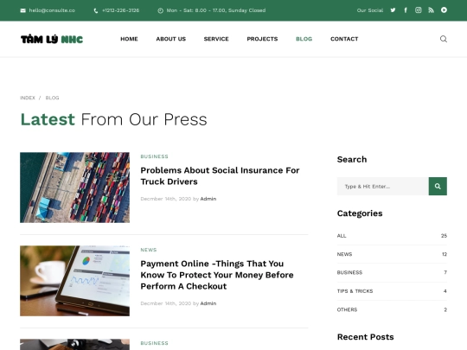This screenshot has width=467, height=350.
Task: Click the Latest From Our Press heading
Action: [113, 119]
